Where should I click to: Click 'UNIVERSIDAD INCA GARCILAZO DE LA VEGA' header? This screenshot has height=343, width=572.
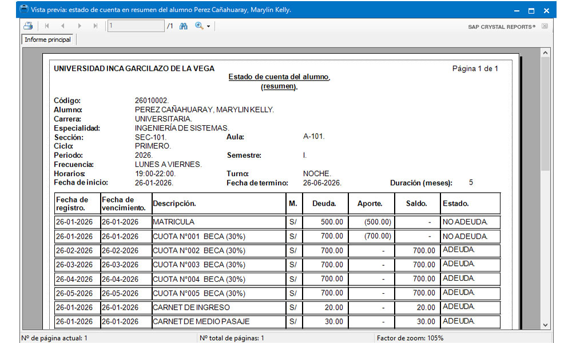click(x=134, y=69)
